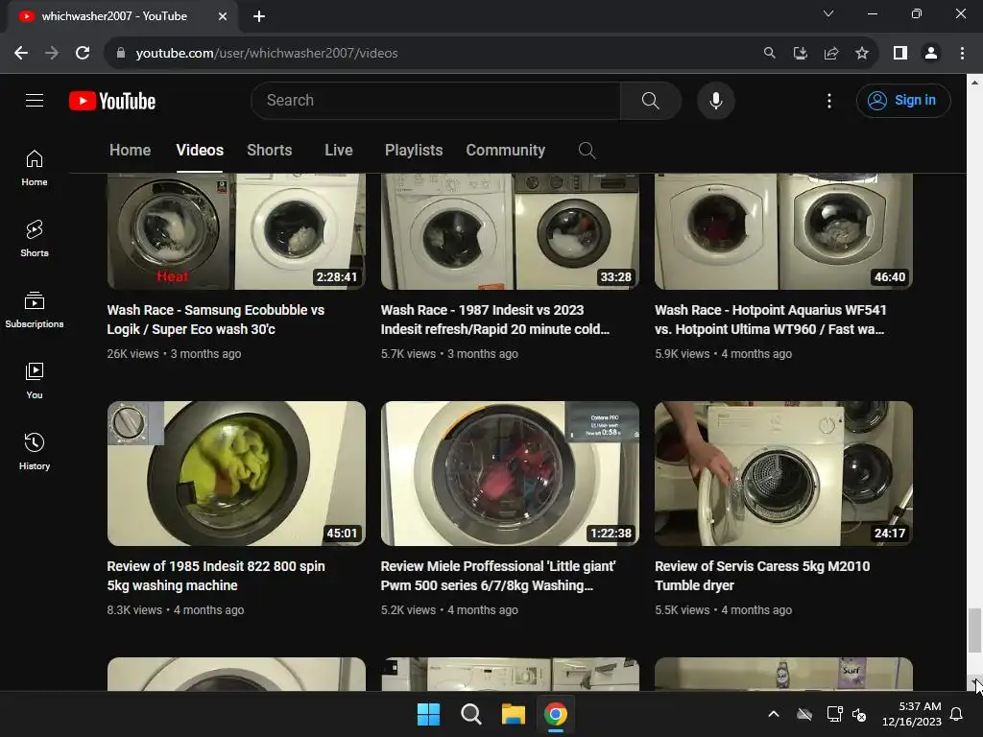Click the YouTube logo
This screenshot has width=983, height=737.
point(112,101)
